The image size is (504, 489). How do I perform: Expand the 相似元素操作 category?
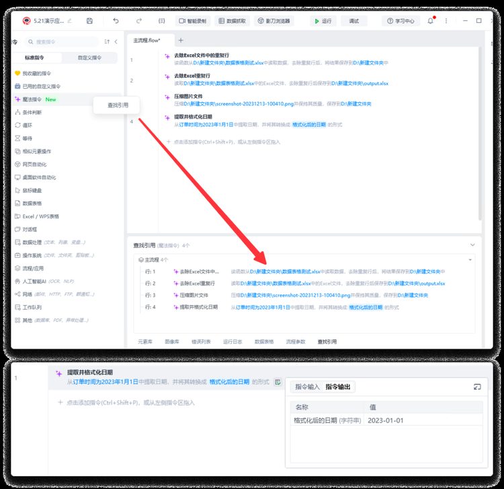(x=33, y=151)
